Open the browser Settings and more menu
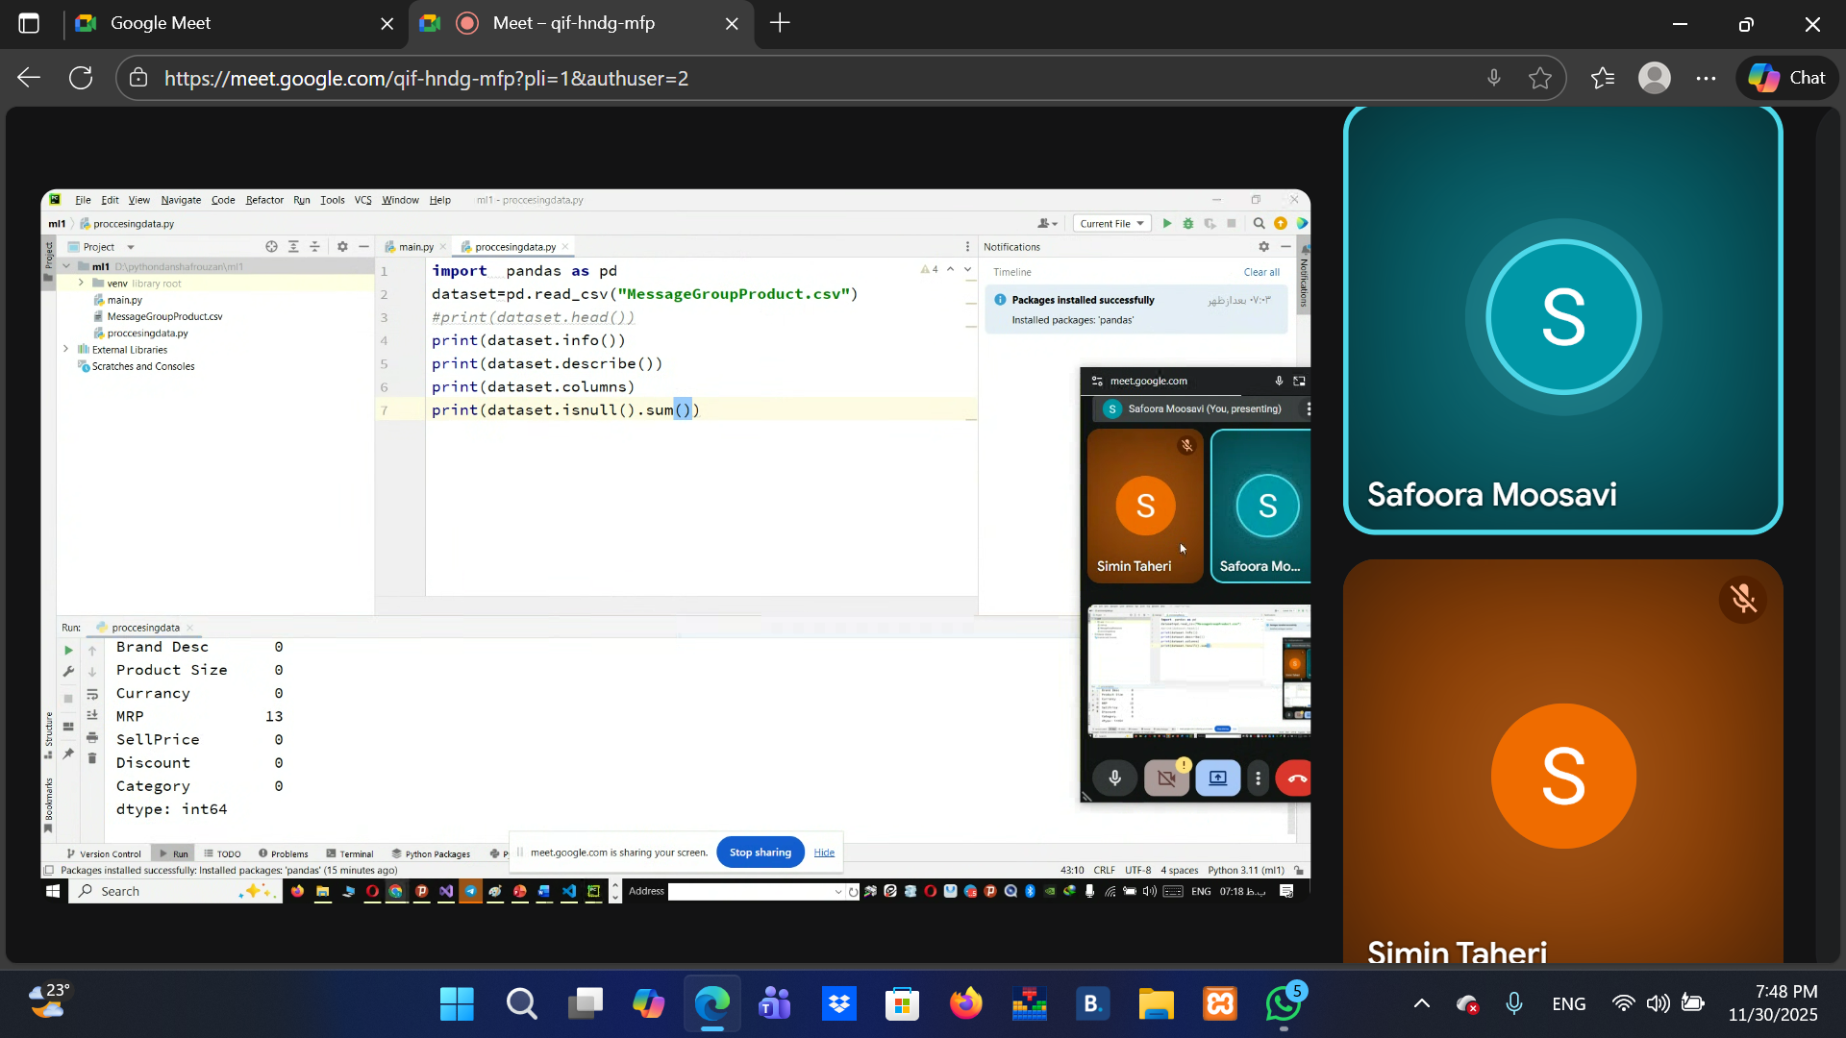 click(x=1707, y=78)
